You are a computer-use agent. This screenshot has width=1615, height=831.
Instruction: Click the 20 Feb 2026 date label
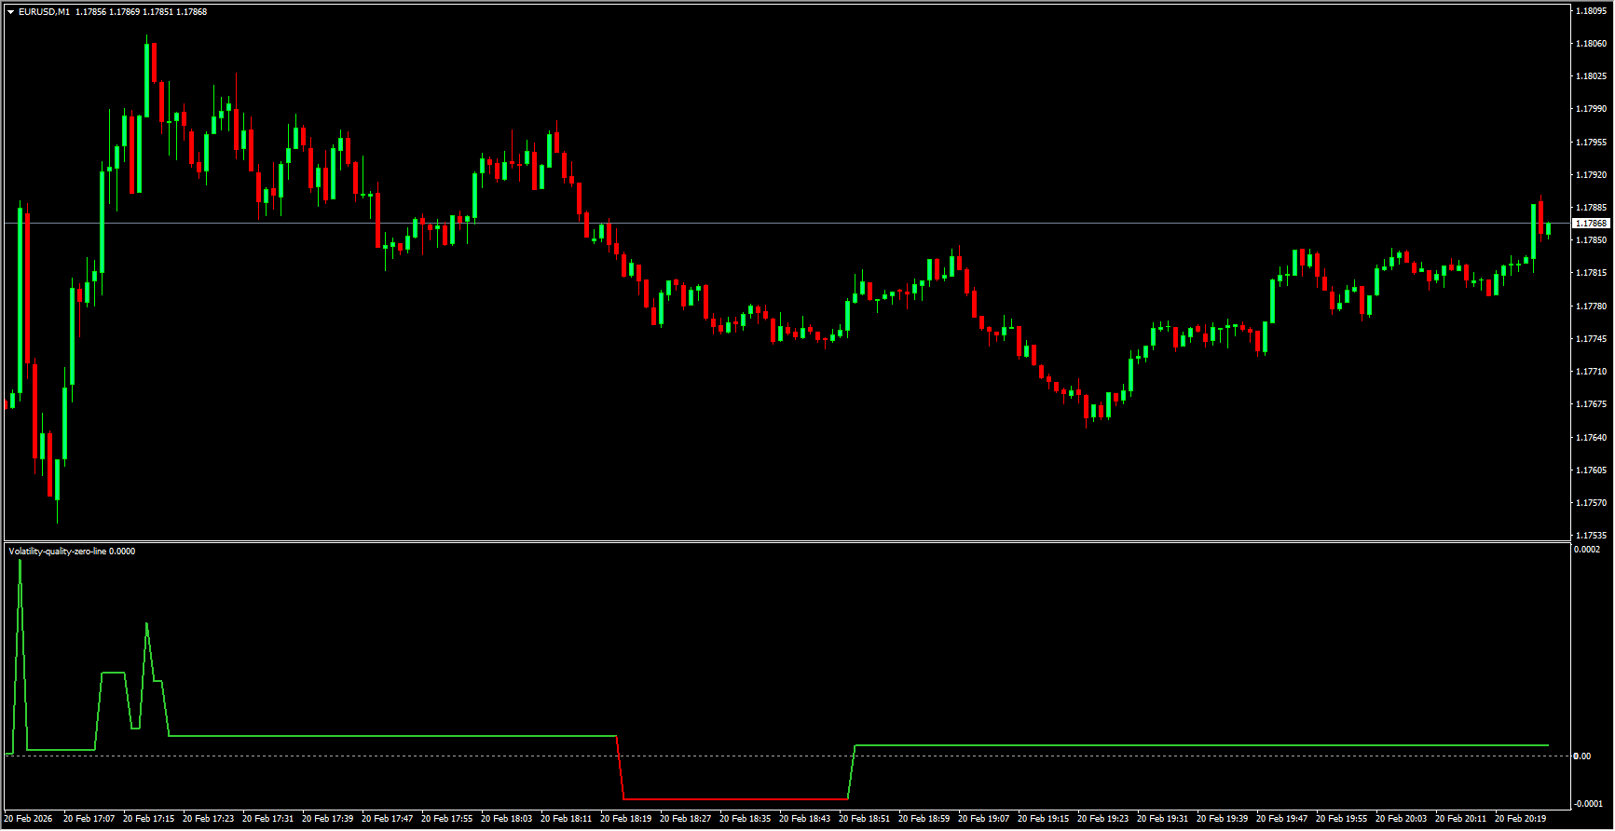click(x=29, y=819)
